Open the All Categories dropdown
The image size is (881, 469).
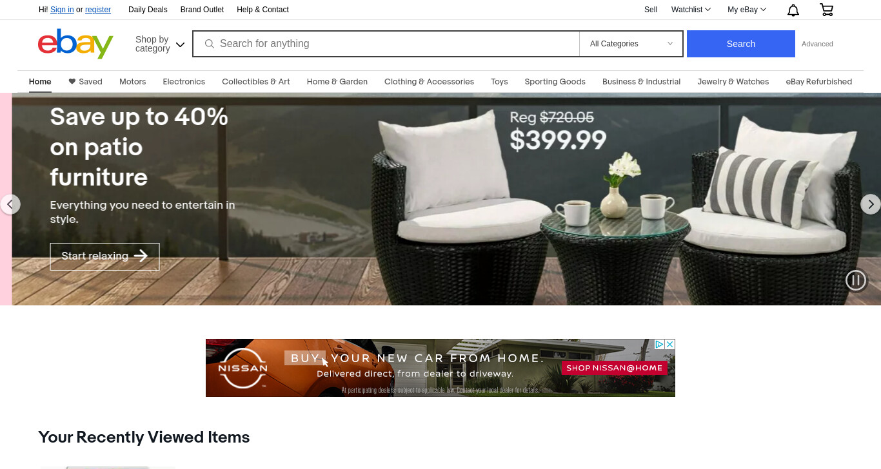pos(631,44)
